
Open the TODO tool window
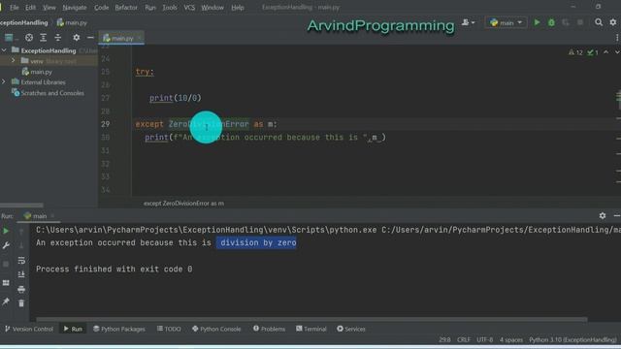pos(169,329)
